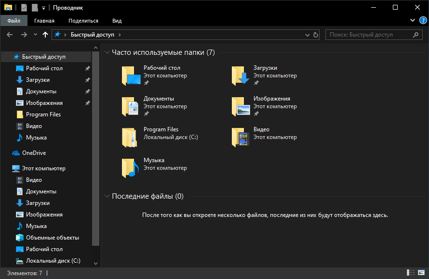This screenshot has width=429, height=279.
Task: Select Видео under Быстрый доступ in the sidebar
Action: click(34, 126)
